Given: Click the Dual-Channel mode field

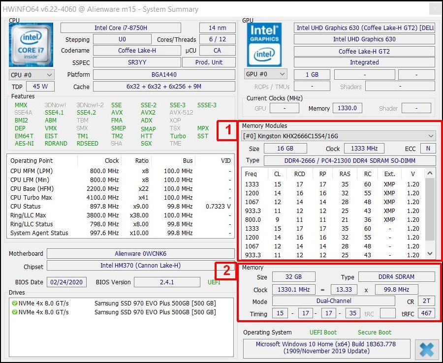Looking at the screenshot, I should 334,301.
